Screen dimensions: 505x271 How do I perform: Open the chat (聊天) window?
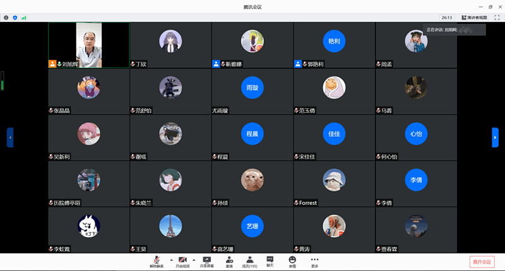[x=270, y=261]
